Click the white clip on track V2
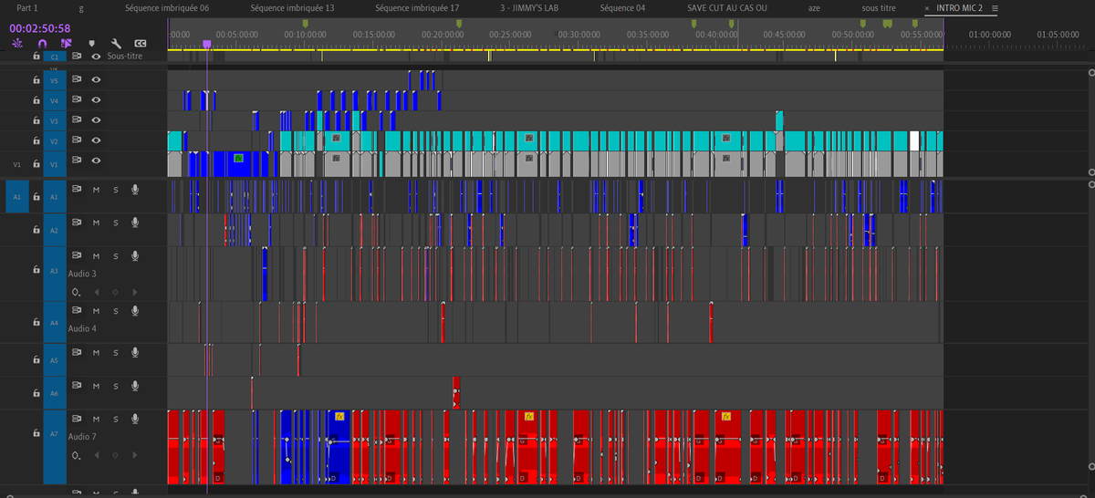Screen dimensions: 1095x498 pyautogui.click(x=914, y=140)
